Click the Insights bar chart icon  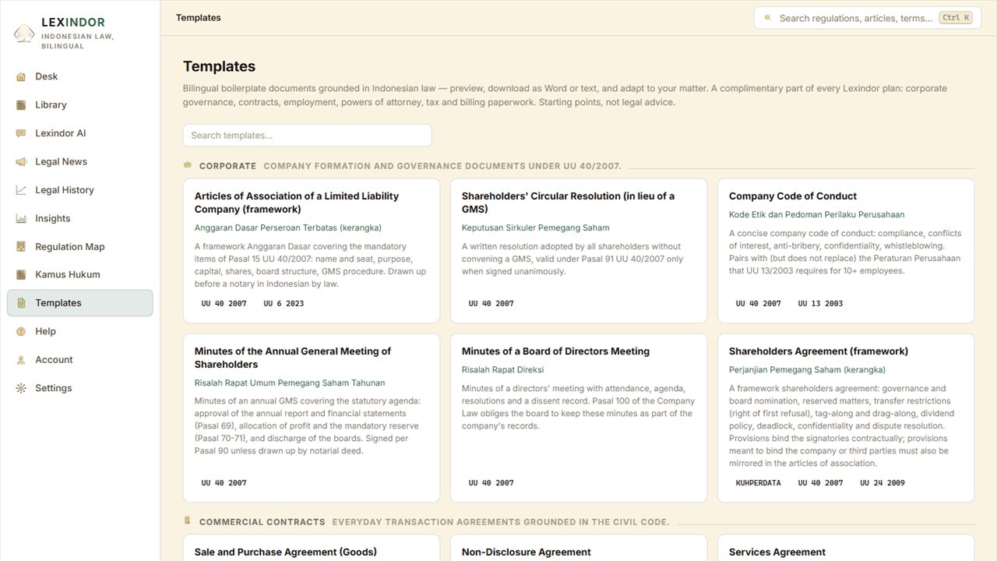[21, 218]
